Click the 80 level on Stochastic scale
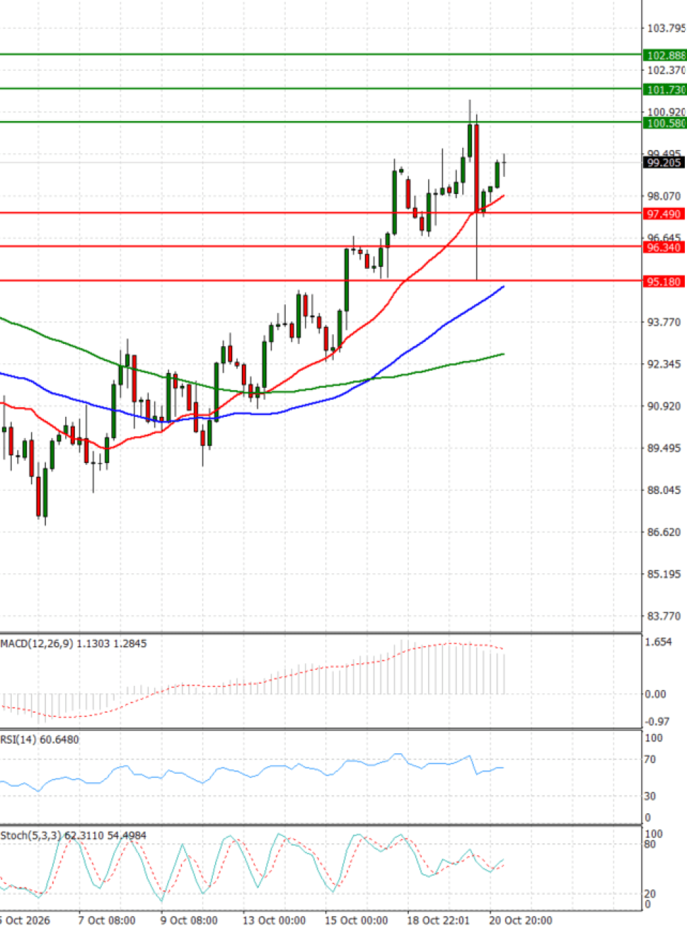This screenshot has height=928, width=687. click(x=650, y=844)
